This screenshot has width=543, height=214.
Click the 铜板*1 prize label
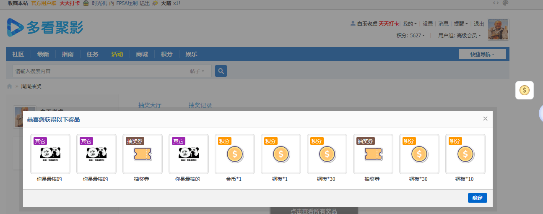[280, 179]
